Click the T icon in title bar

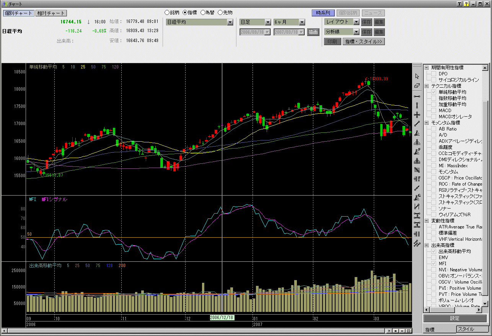pyautogui.click(x=459, y=4)
